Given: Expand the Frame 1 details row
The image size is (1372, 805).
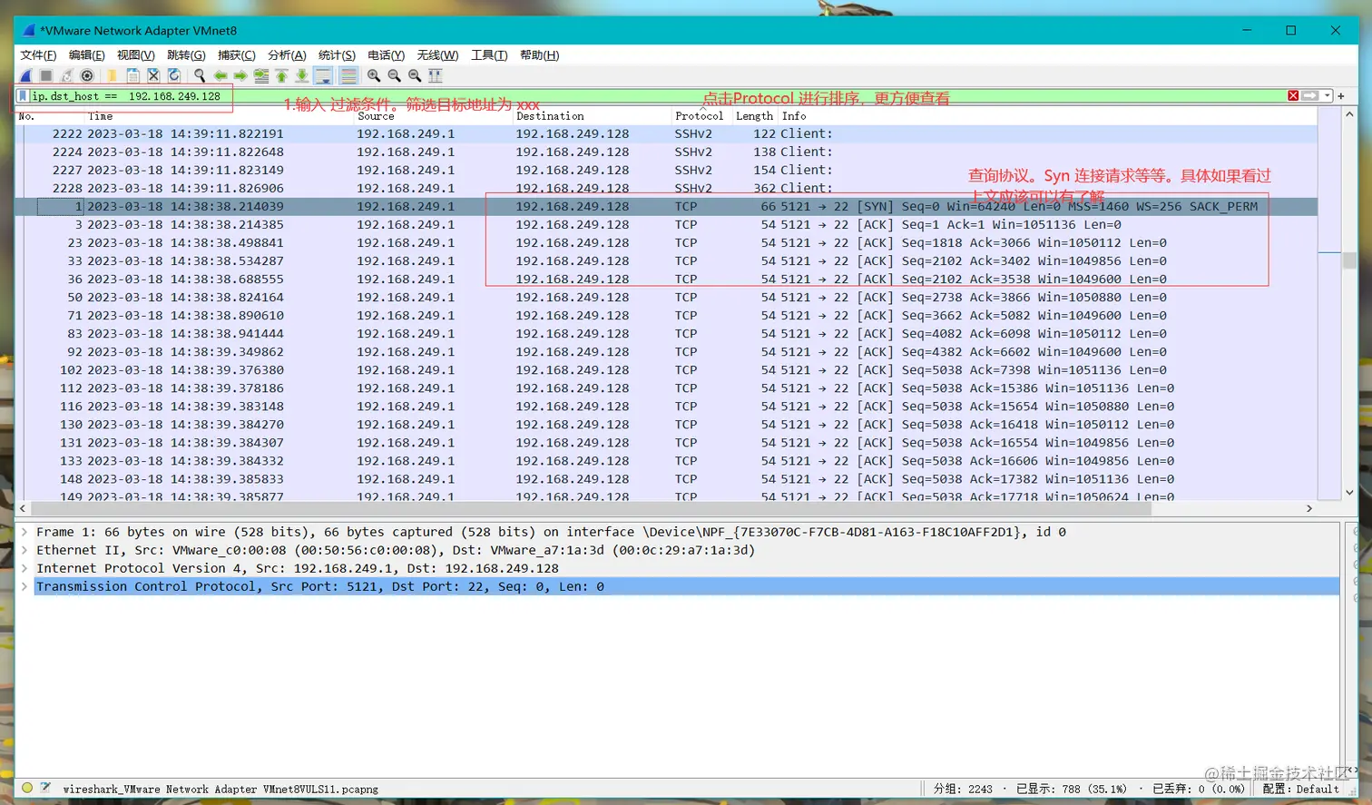Looking at the screenshot, I should point(24,533).
